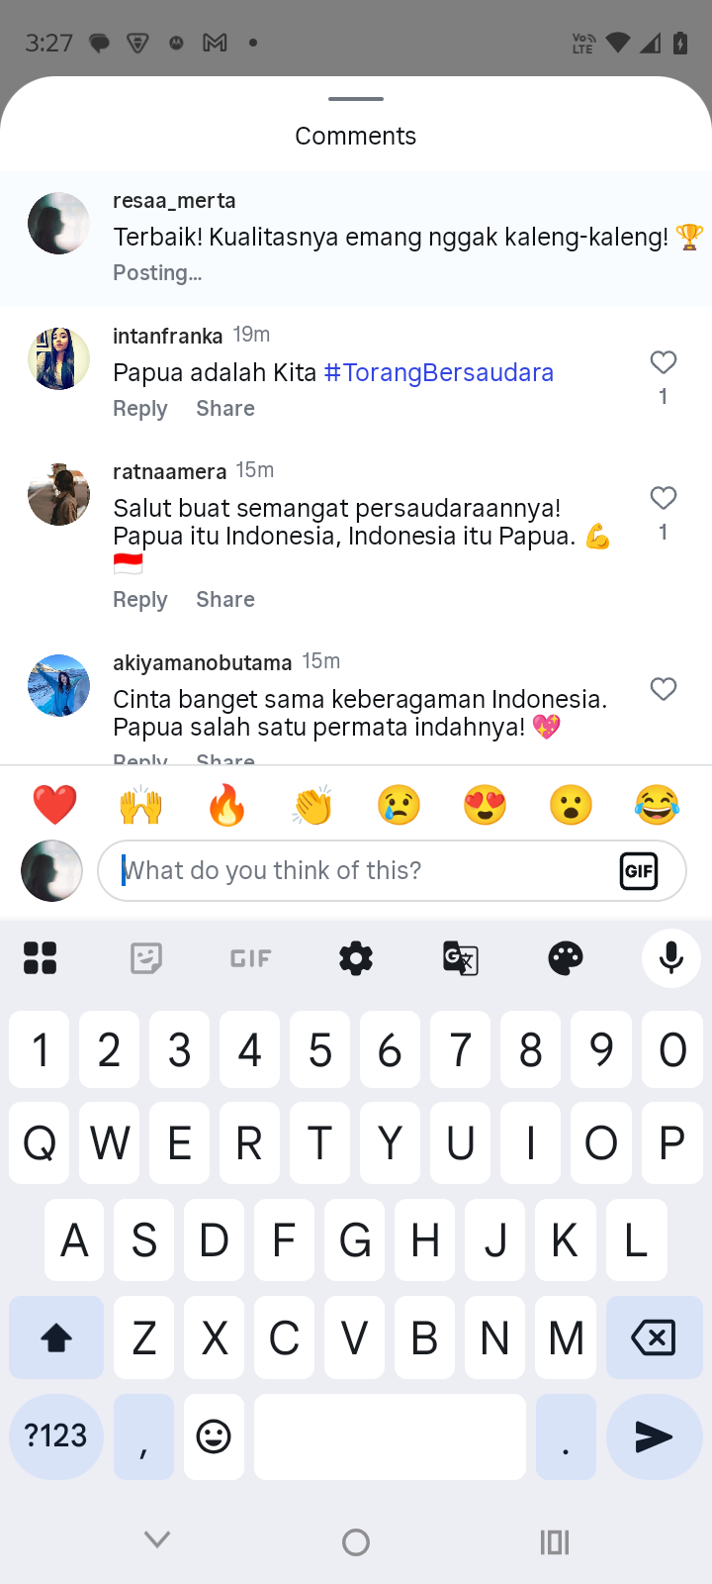This screenshot has width=712, height=1584.
Task: Open the keyboard translate tool
Action: coord(461,958)
